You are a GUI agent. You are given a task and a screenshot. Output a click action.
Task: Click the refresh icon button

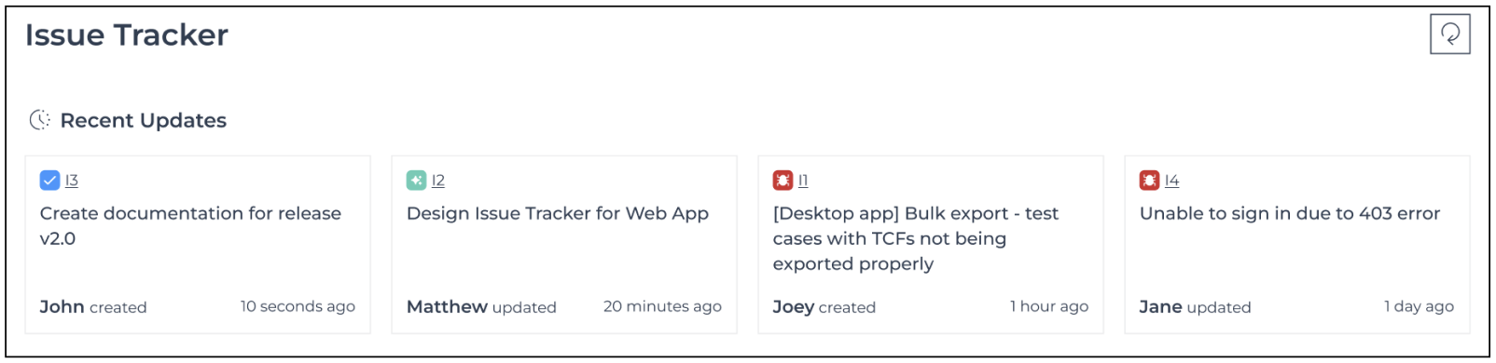click(x=1449, y=34)
